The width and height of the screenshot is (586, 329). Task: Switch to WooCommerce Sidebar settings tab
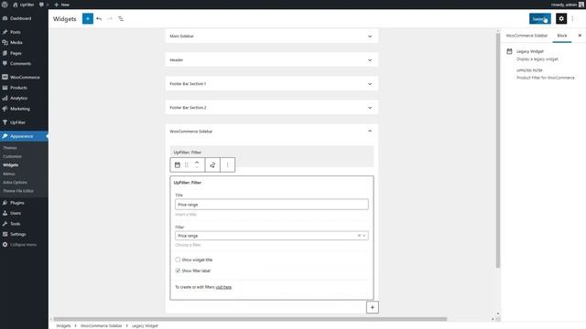pyautogui.click(x=526, y=36)
